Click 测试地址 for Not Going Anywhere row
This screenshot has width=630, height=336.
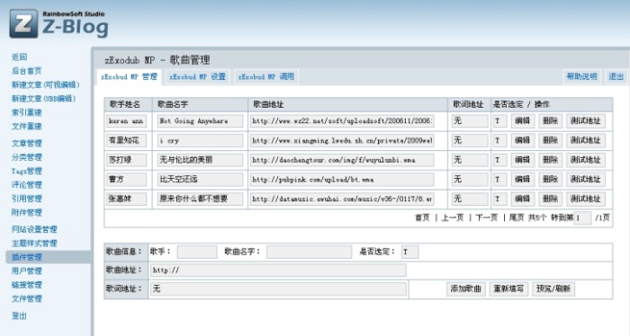[586, 121]
